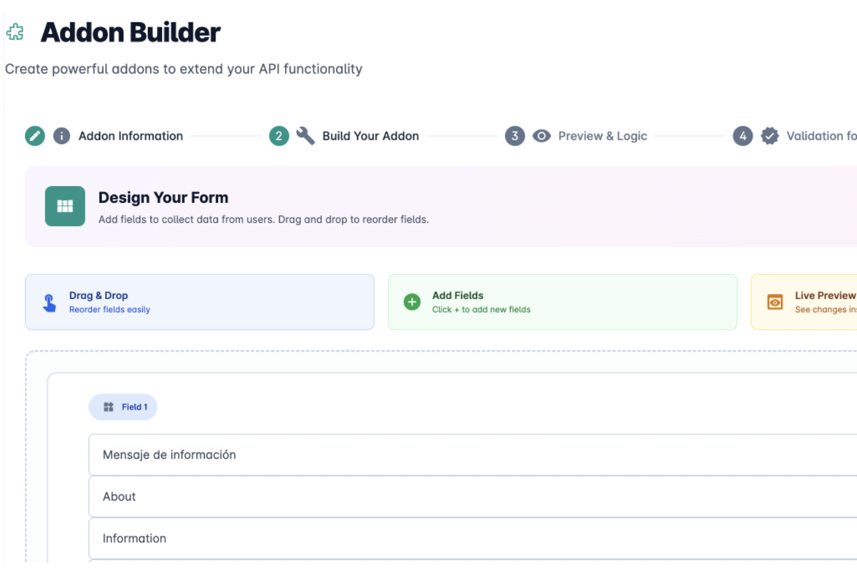Screen dimensions: 857x569
Task: Go to the Addon Information step
Action: click(x=131, y=136)
